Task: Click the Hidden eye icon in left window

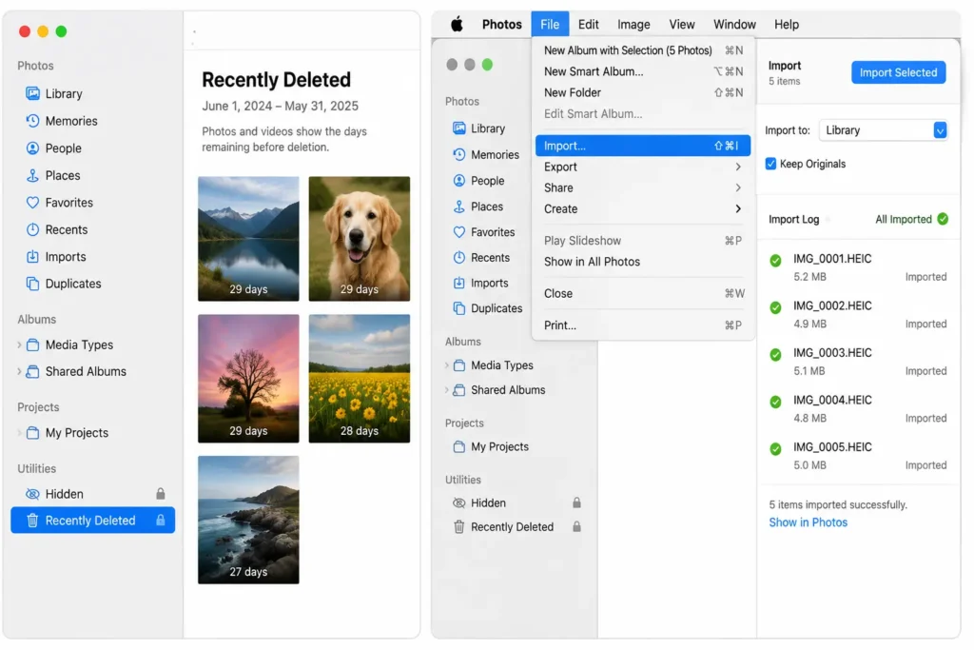Action: coord(32,494)
